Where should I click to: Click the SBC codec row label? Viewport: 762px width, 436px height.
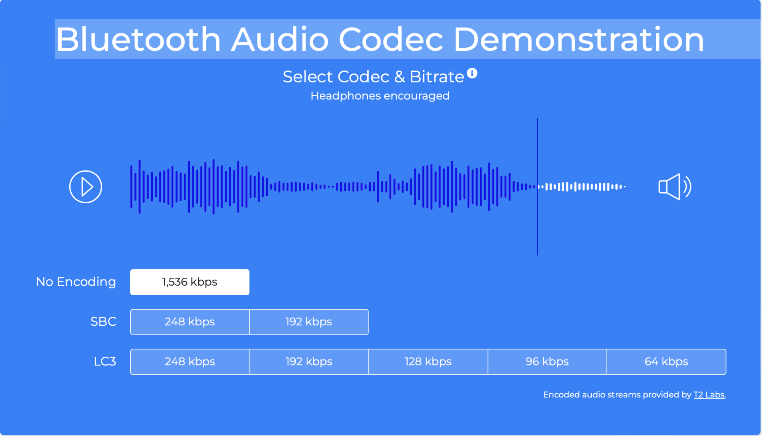pyautogui.click(x=103, y=322)
